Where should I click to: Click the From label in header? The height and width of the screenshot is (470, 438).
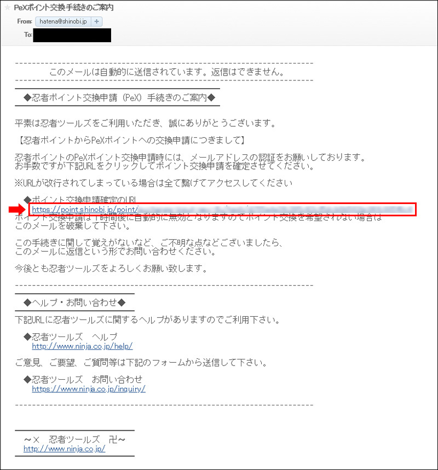[25, 21]
